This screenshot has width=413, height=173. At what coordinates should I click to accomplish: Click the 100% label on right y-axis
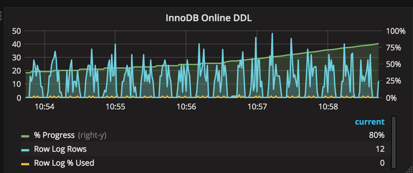click(x=396, y=31)
